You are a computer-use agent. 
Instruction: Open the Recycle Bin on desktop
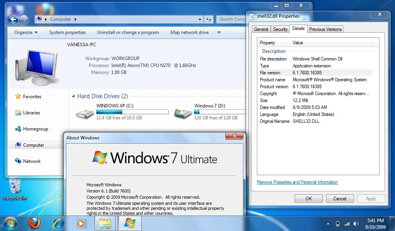(15, 189)
